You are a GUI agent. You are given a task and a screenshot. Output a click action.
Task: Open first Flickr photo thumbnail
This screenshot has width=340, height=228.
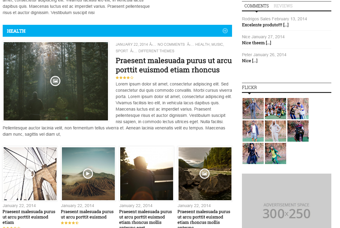[x=253, y=108]
